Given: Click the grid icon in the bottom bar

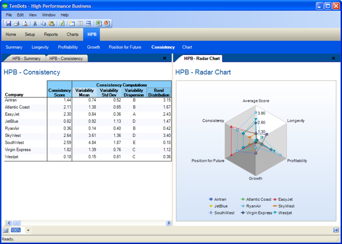Looking at the screenshot, I should [5, 230].
